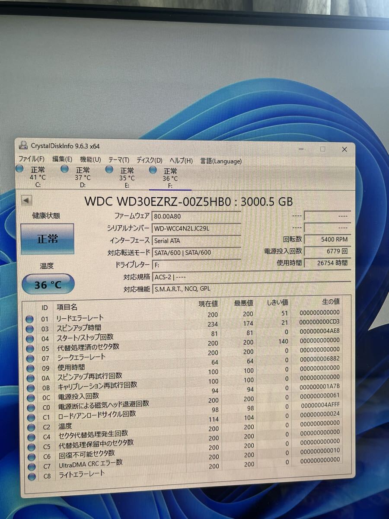389x519 pixels.
Task: Click the status orb for キャリブレーション再試行回数
Action: tap(30, 388)
